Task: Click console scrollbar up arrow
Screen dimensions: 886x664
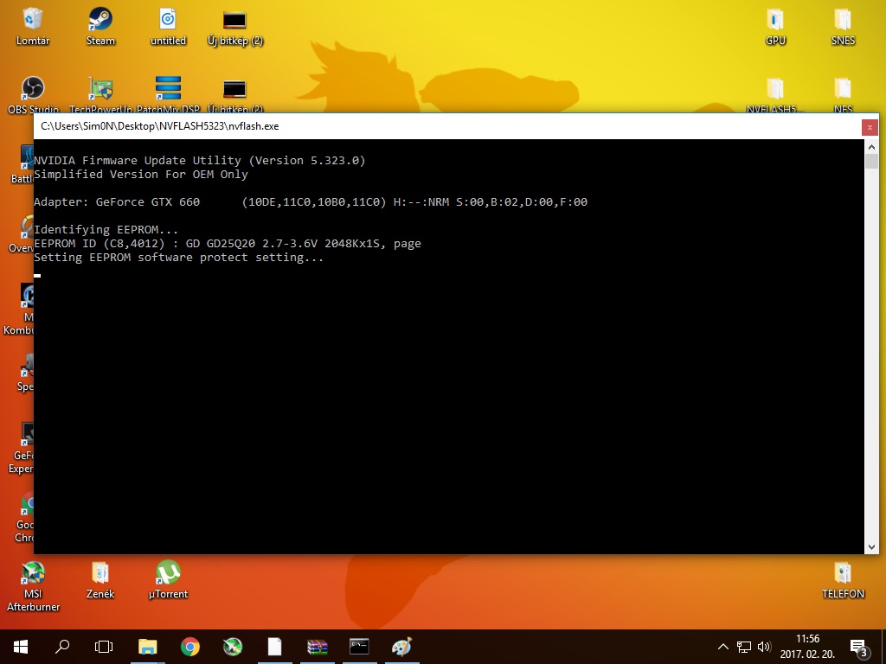Action: point(871,147)
